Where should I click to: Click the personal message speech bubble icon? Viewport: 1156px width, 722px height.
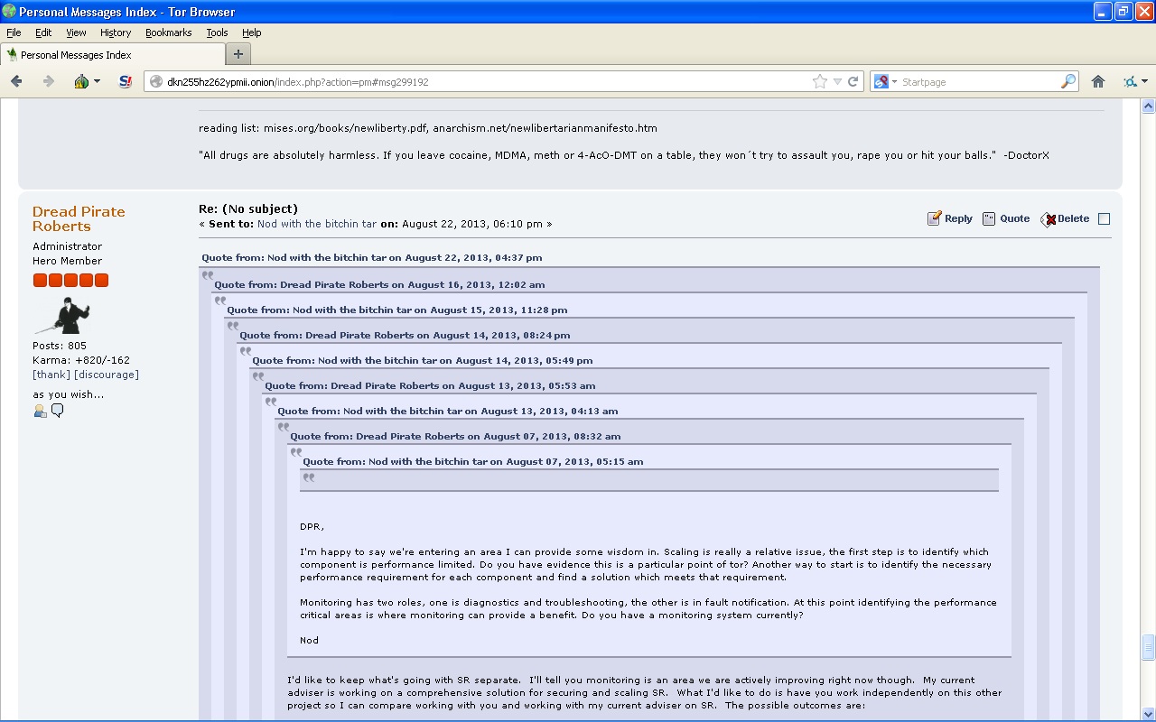[x=58, y=412]
